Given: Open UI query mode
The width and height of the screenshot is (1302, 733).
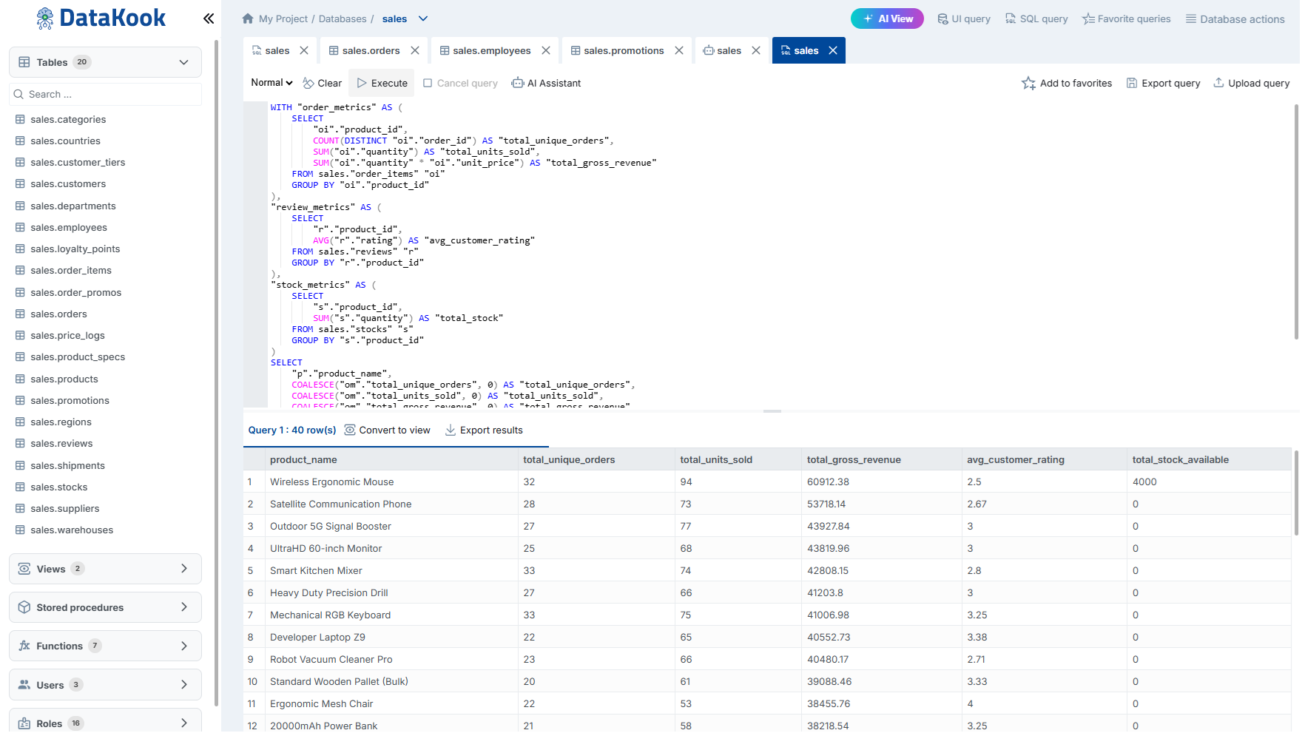Looking at the screenshot, I should (964, 18).
